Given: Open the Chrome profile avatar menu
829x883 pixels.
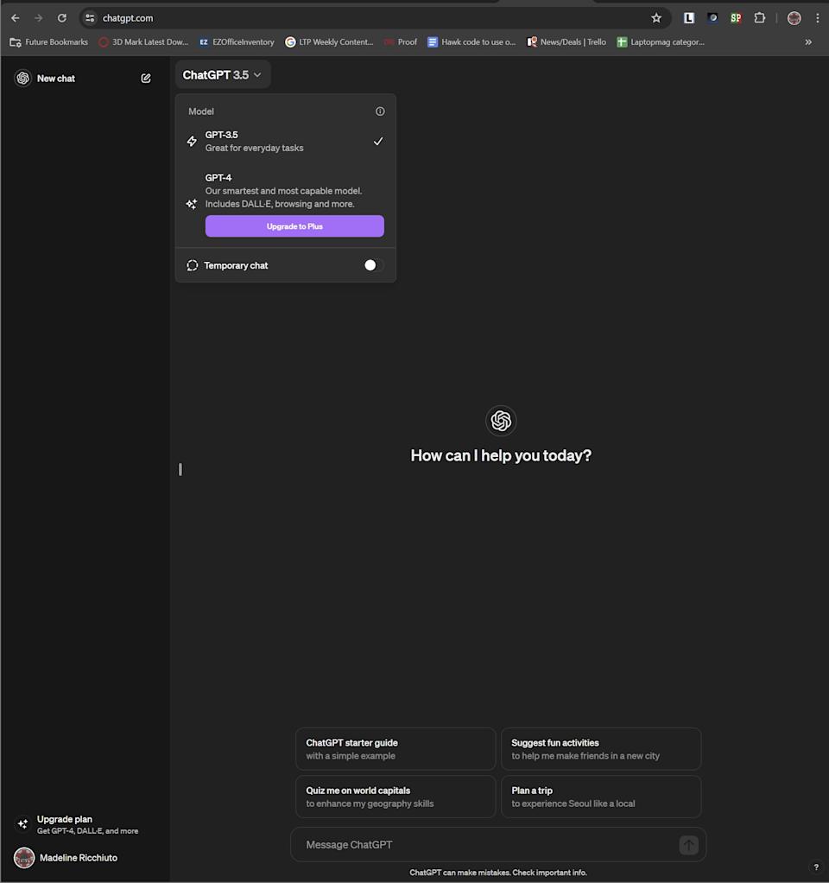Looking at the screenshot, I should [794, 17].
